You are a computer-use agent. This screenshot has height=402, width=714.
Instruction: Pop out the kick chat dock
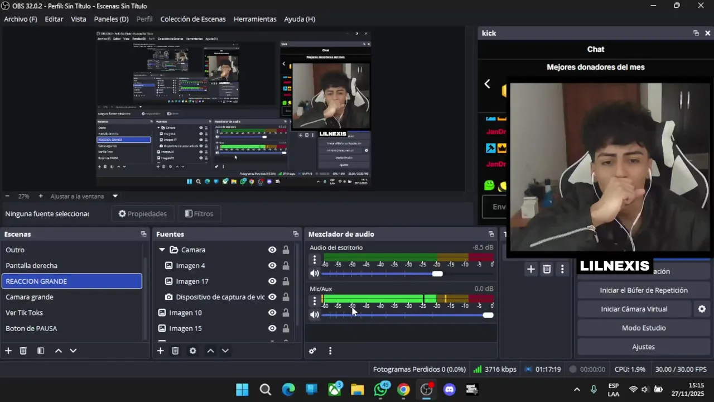[696, 33]
